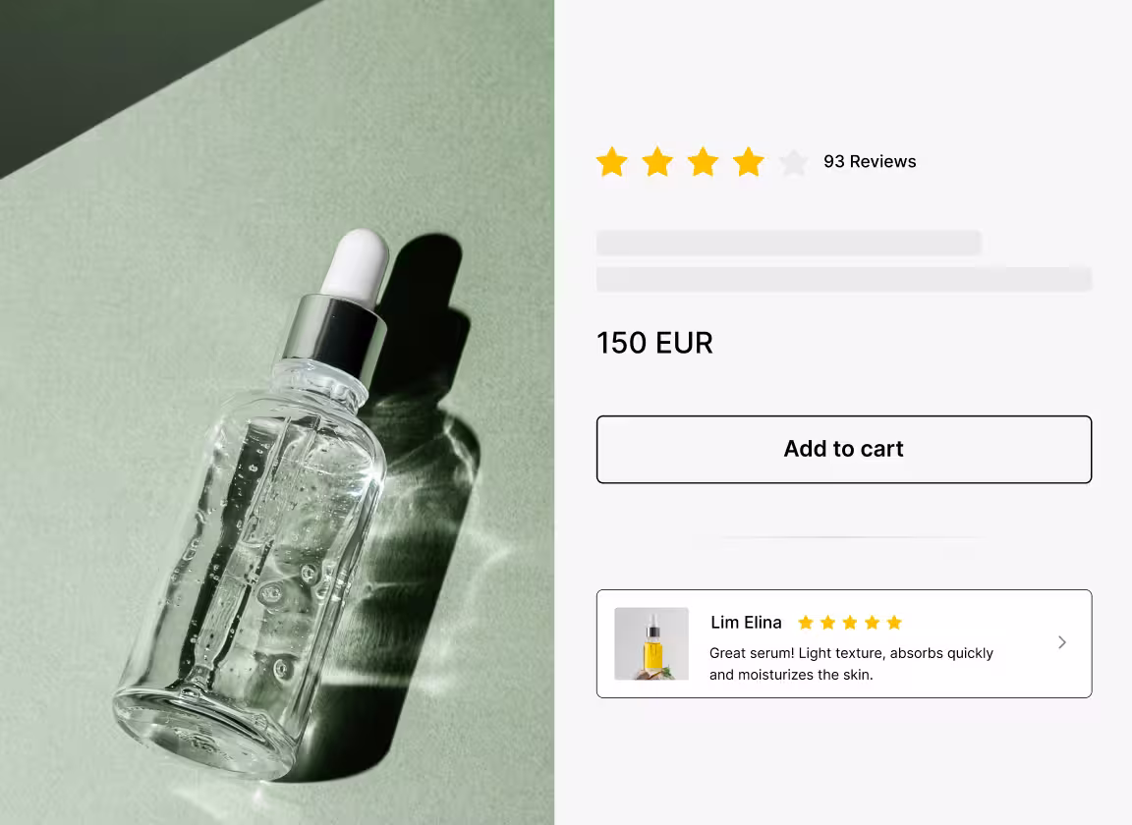The image size is (1132, 825).
Task: Click the shorter placeholder title bar
Action: pos(788,244)
